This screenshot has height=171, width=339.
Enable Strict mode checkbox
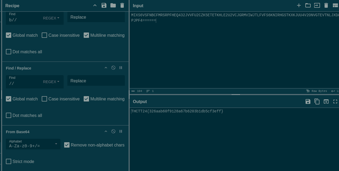click(9, 161)
